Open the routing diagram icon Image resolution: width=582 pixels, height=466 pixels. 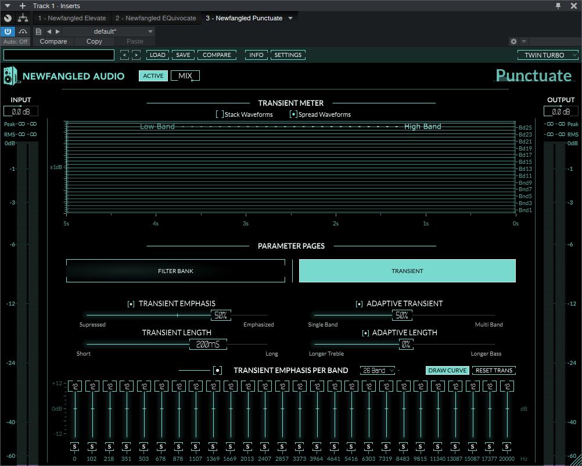pos(23,18)
